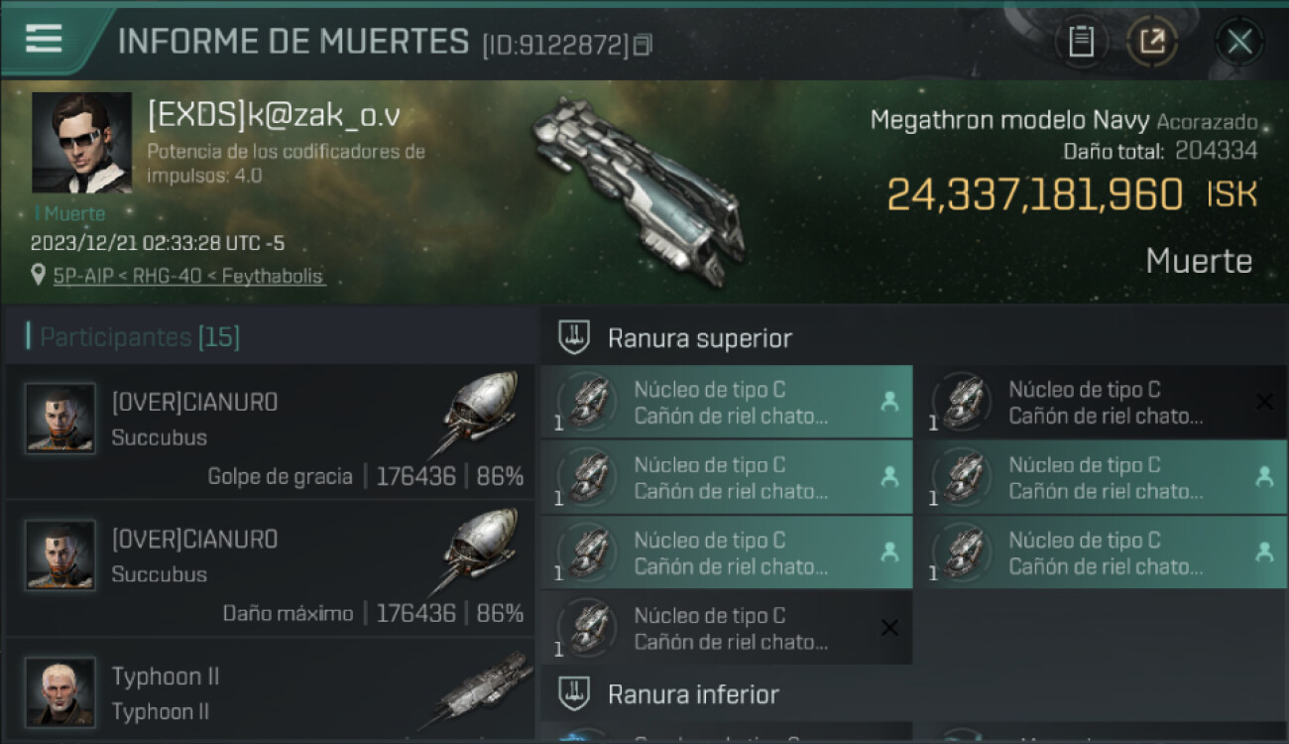
Task: Select the Participantes [15] tab
Action: (x=139, y=337)
